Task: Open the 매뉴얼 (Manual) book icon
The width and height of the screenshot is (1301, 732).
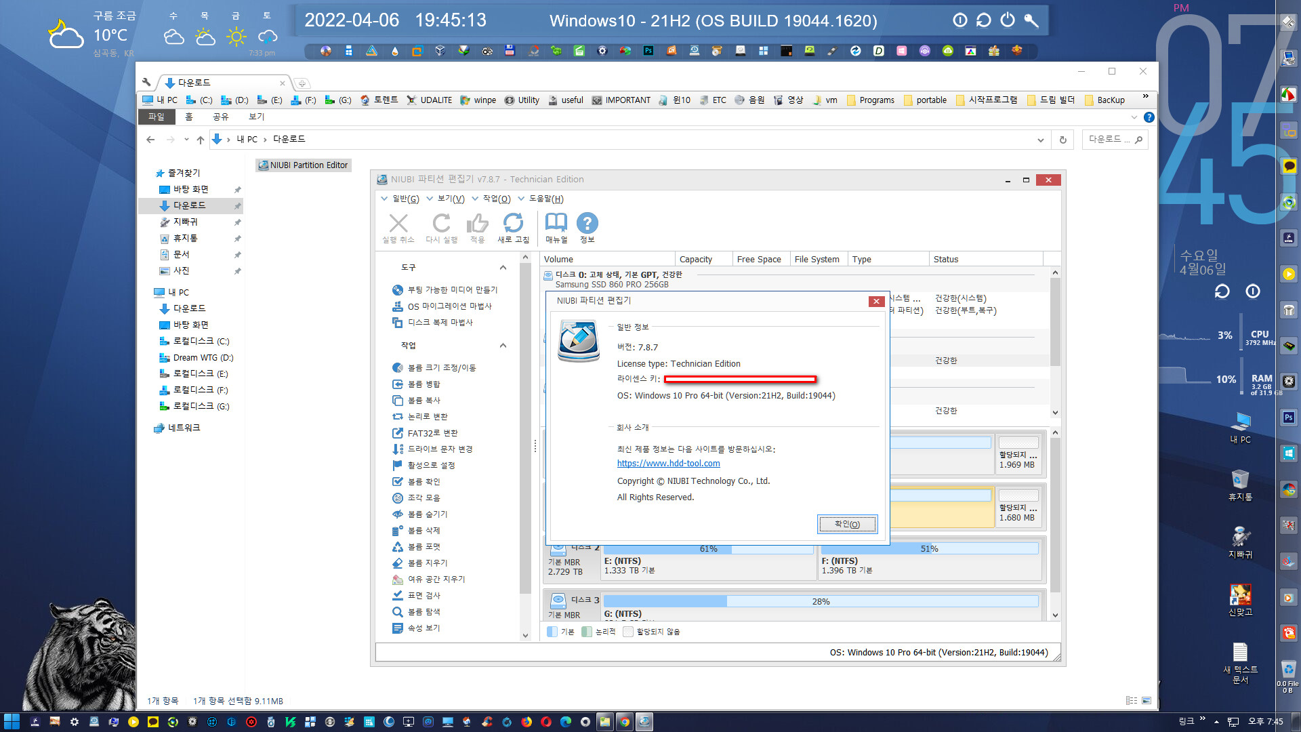Action: 556,228
